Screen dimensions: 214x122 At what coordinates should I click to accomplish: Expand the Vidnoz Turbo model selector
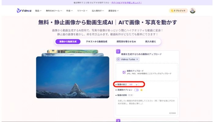[128, 59]
